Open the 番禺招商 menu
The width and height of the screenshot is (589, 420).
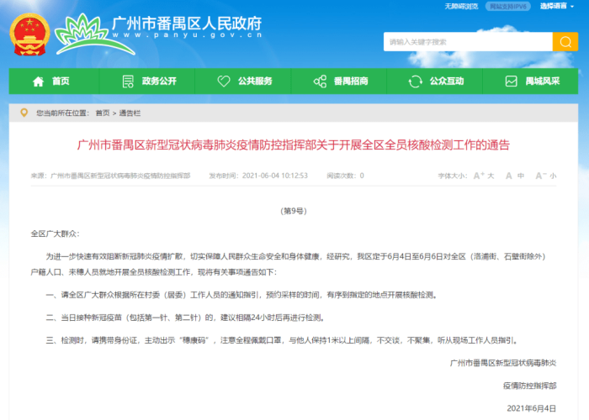(x=339, y=81)
